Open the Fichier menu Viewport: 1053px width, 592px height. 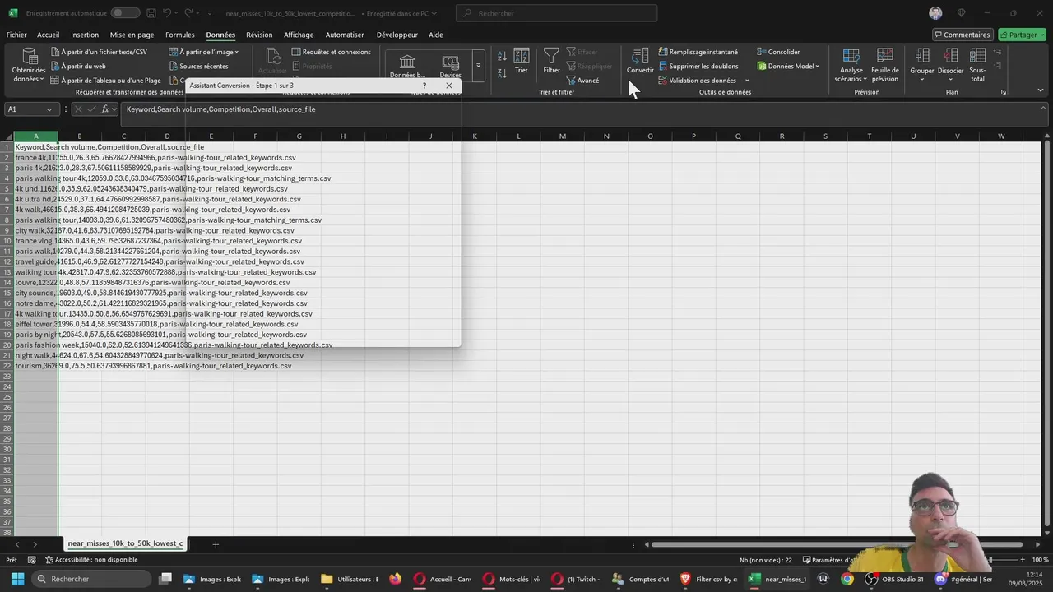click(16, 35)
